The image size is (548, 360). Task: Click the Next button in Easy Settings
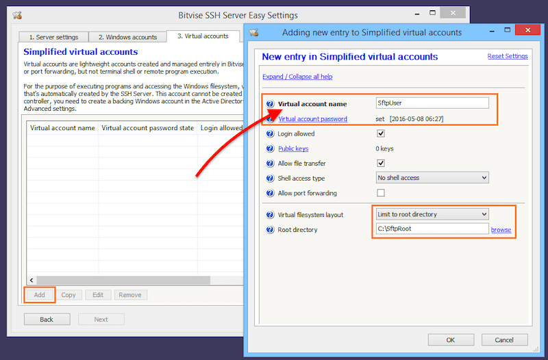(101, 319)
